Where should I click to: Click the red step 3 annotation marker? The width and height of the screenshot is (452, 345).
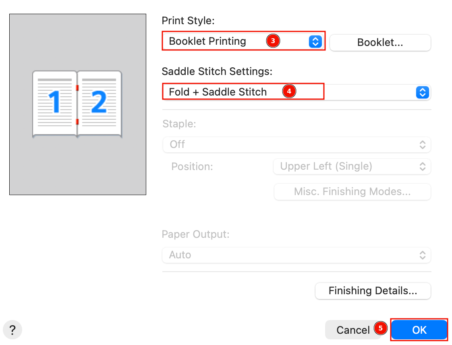[x=273, y=41]
